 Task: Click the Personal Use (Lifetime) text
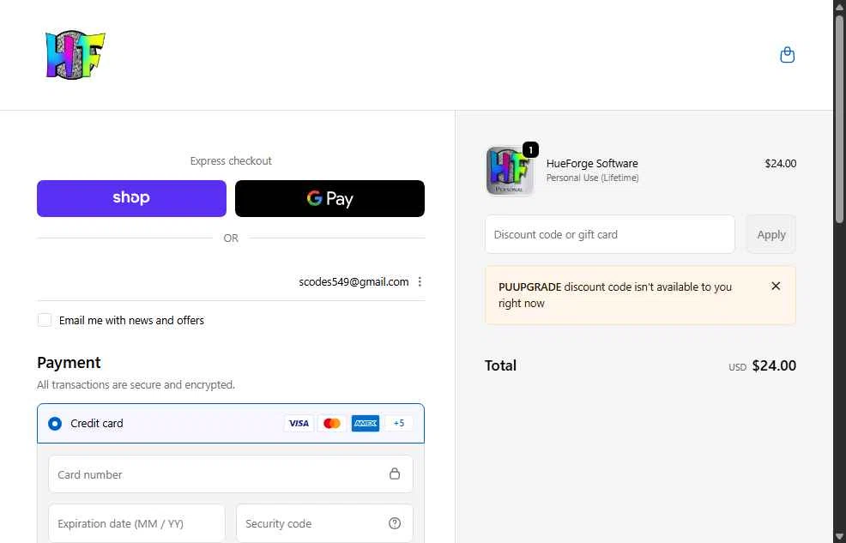pos(592,178)
